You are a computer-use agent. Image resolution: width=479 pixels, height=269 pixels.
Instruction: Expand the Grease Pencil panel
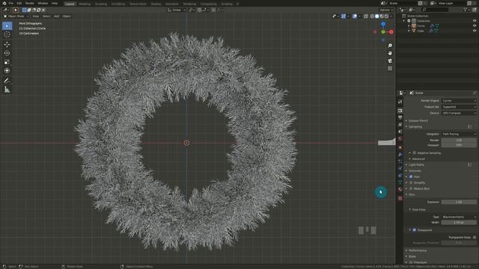418,121
